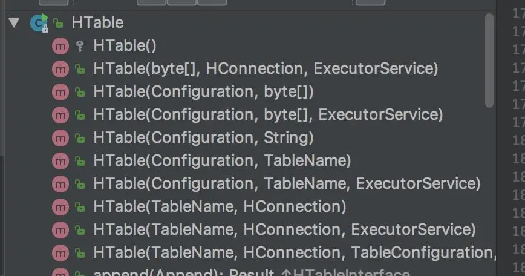Select HTable(TableName, HConnection, ExecutorService) entry

(285, 230)
